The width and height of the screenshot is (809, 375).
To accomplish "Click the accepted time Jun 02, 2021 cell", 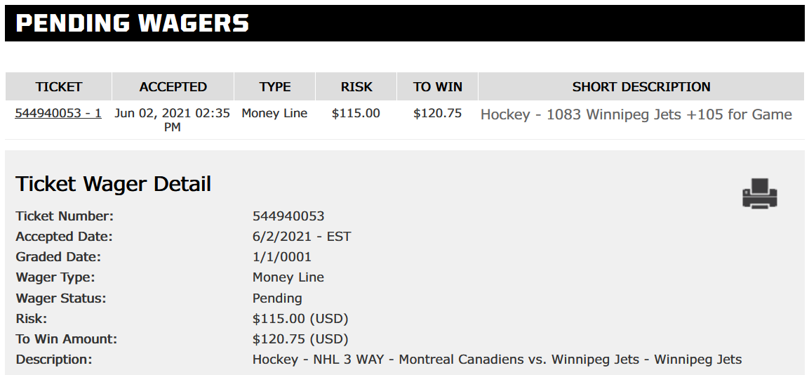I will (173, 120).
